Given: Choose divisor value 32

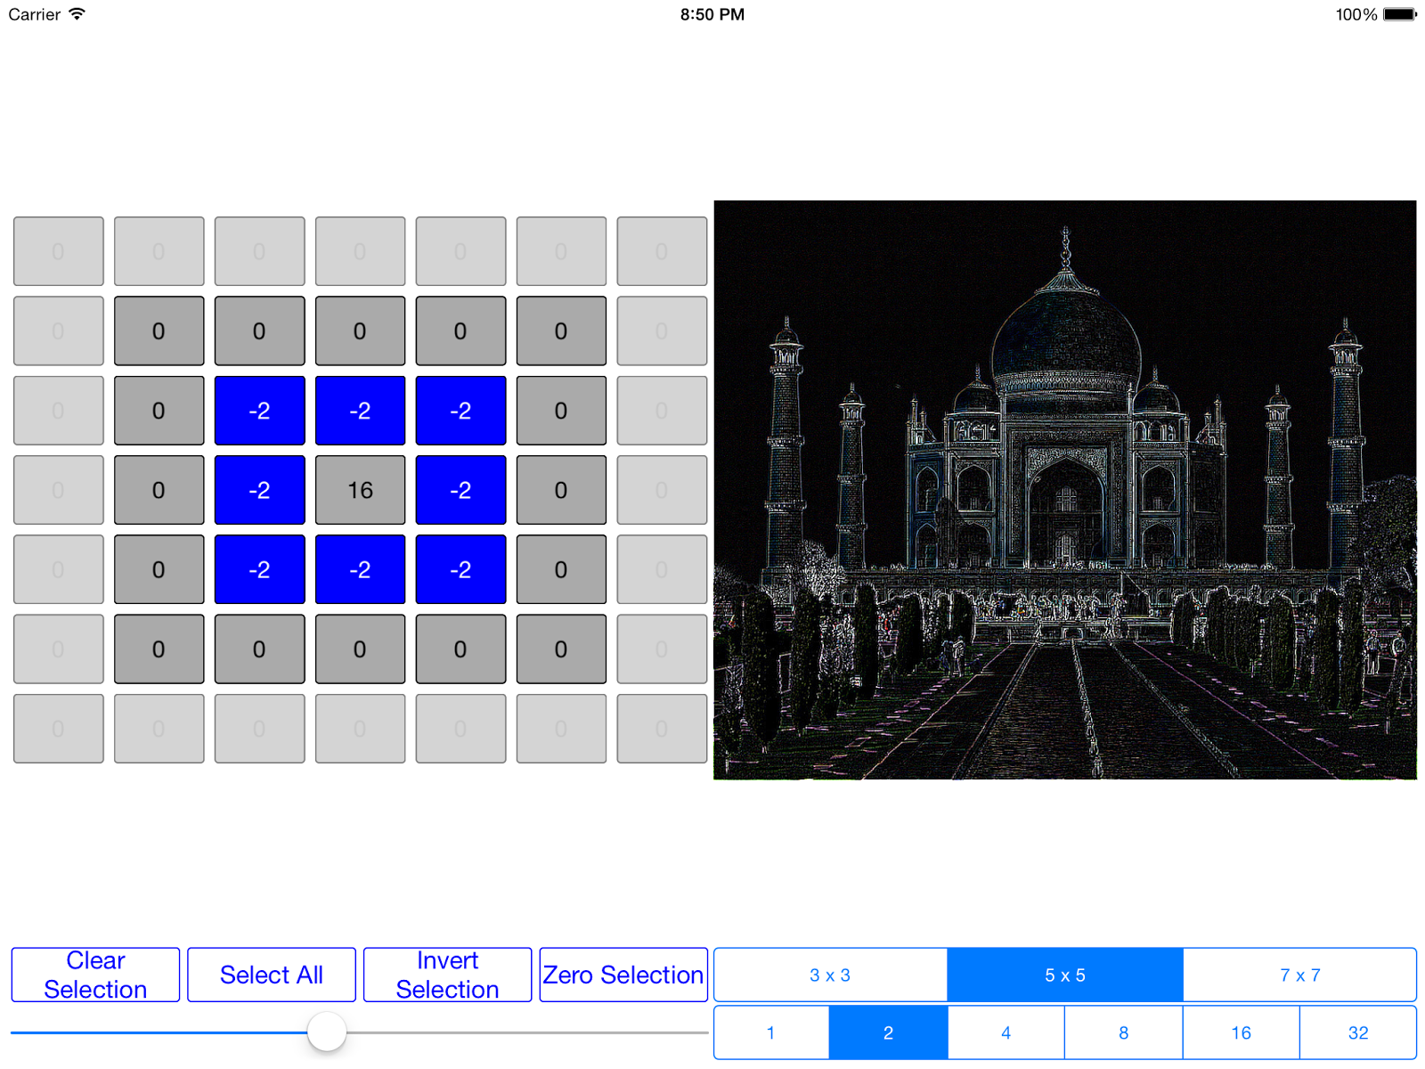Looking at the screenshot, I should pos(1357,1032).
